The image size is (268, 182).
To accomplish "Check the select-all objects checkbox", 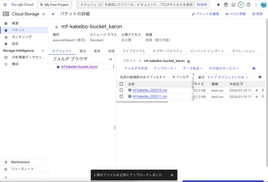I will tap(121, 84).
